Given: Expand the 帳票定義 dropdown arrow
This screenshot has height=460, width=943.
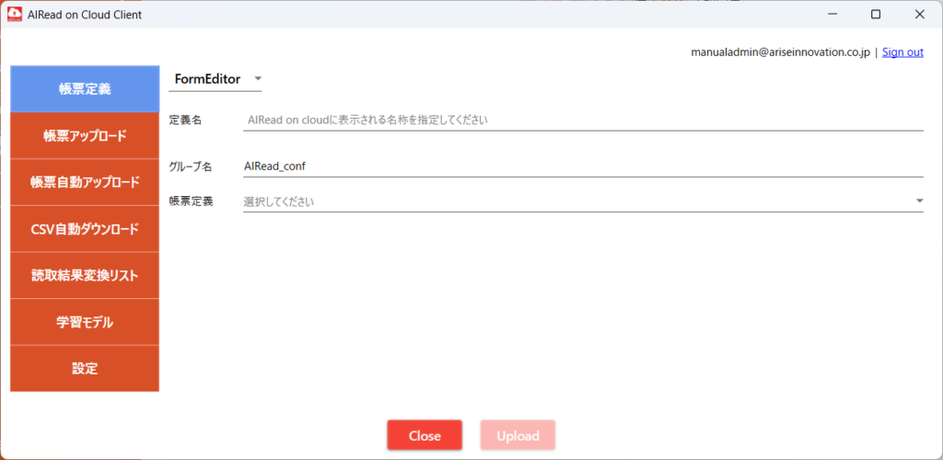Looking at the screenshot, I should [918, 201].
